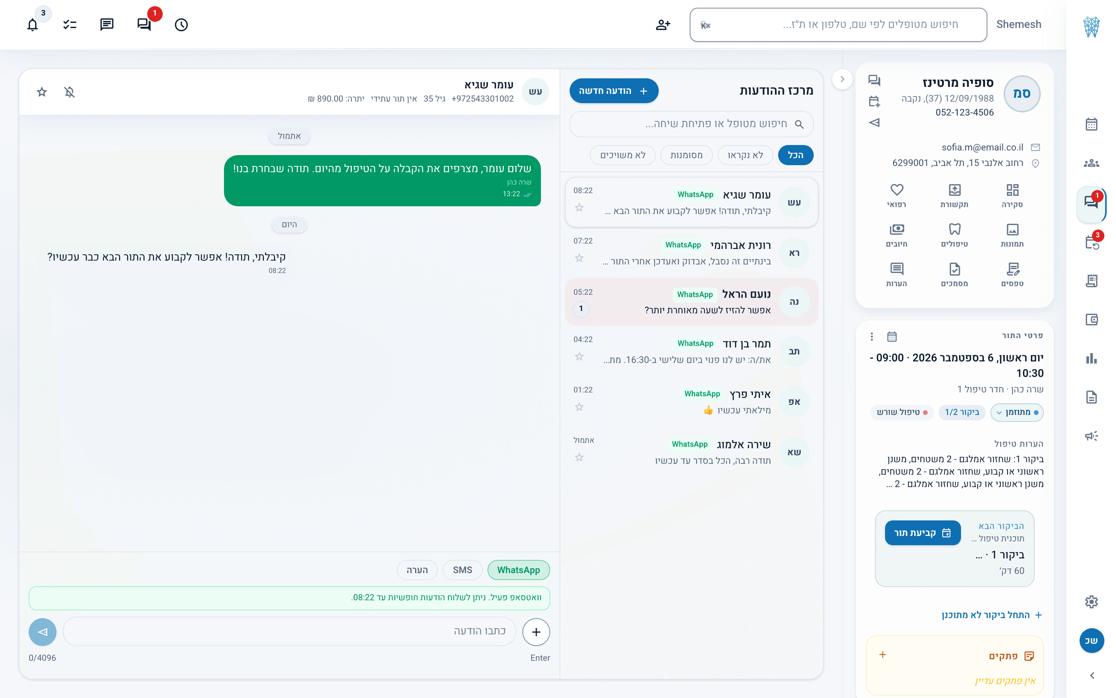Open the סקירה overview tile

click(1012, 195)
